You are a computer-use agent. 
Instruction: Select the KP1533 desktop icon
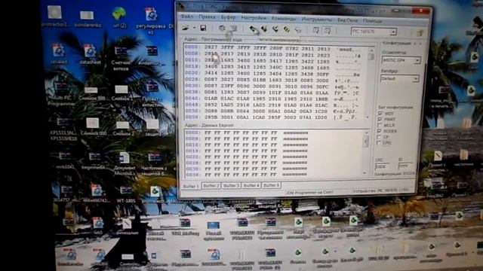[63, 129]
